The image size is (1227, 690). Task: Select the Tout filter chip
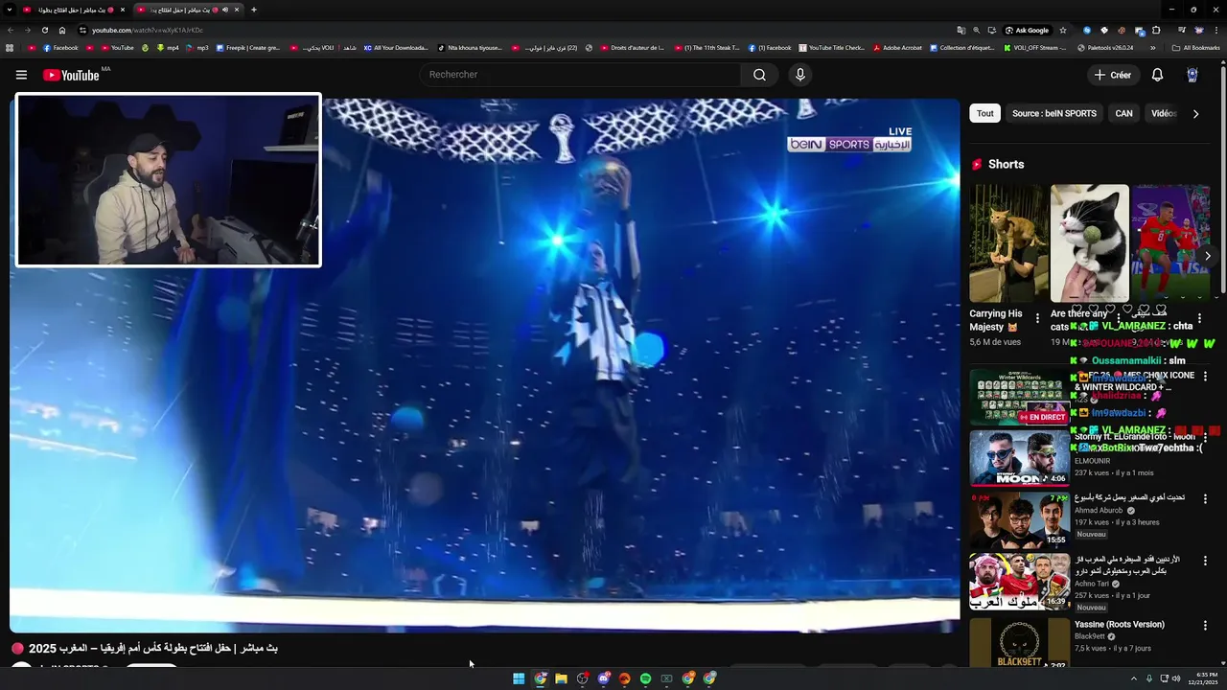(985, 113)
